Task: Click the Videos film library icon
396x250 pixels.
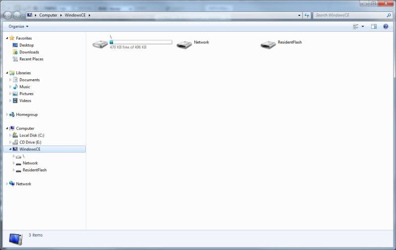Action: pyautogui.click(x=15, y=100)
